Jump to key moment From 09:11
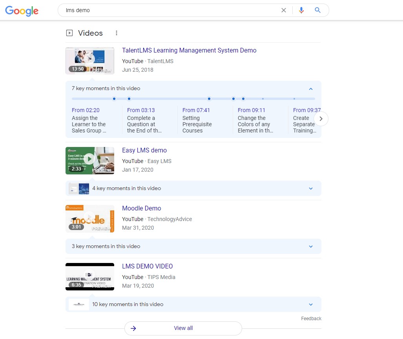 tap(252, 110)
